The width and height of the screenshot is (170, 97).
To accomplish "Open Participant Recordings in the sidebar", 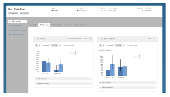I will [18, 34].
